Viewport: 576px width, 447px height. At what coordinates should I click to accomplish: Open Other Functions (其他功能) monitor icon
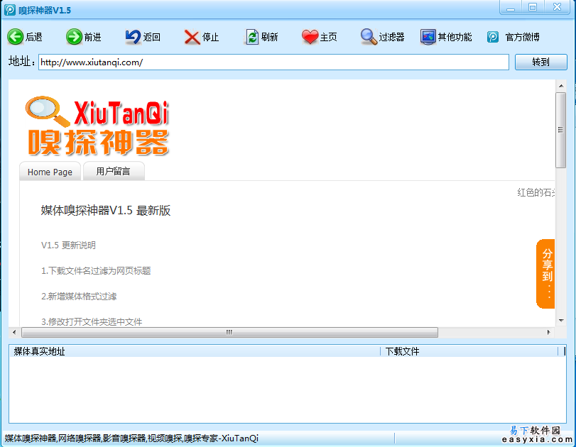coord(428,37)
